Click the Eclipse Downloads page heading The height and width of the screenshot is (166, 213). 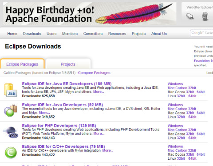[33, 47]
